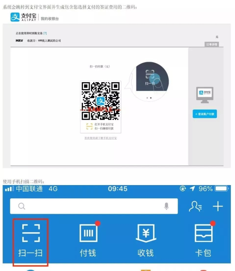Click the 扫一扫付款（元） heading
235x271 pixels.
[100, 67]
